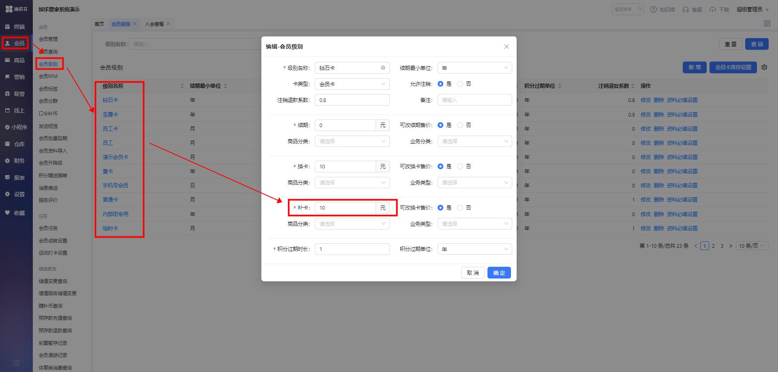Open the 收藏 favorites section
Viewport: 778px width, 372px height.
click(15, 213)
